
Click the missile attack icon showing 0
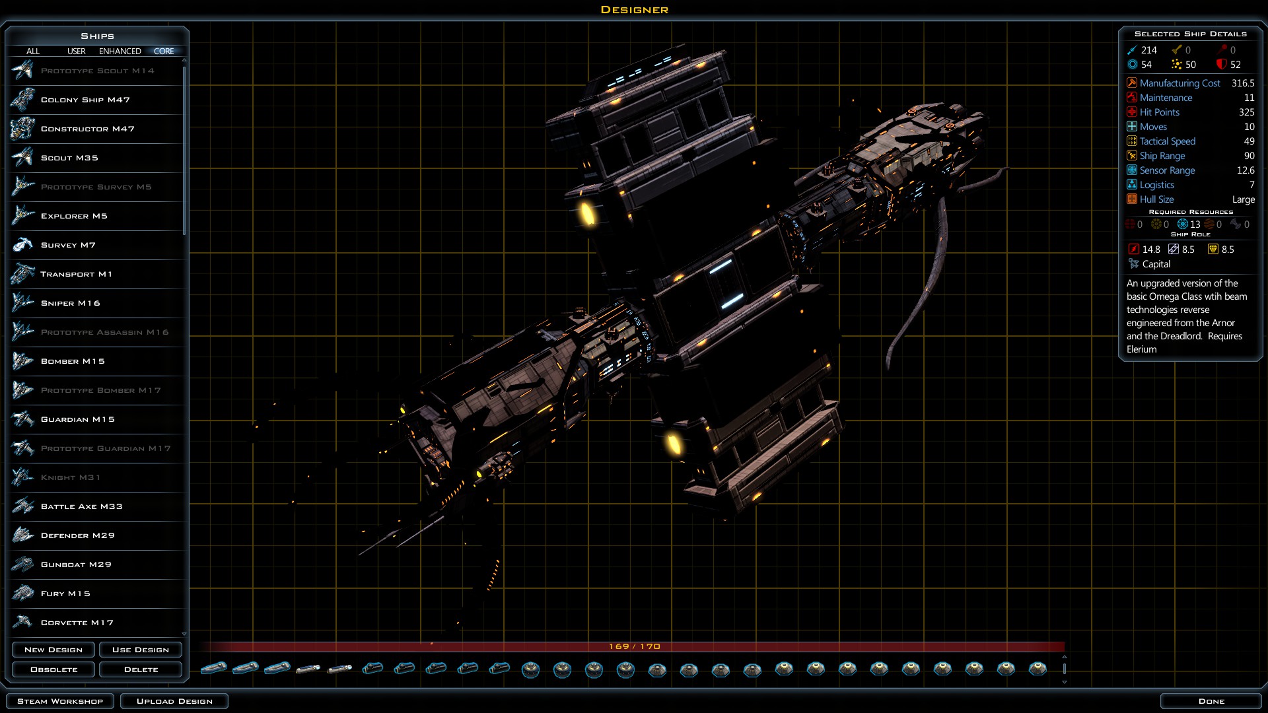point(1176,50)
